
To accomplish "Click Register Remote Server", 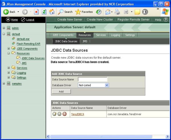I will [x=133, y=19].
